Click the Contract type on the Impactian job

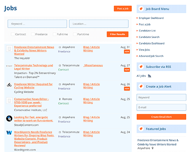coord(64,70)
